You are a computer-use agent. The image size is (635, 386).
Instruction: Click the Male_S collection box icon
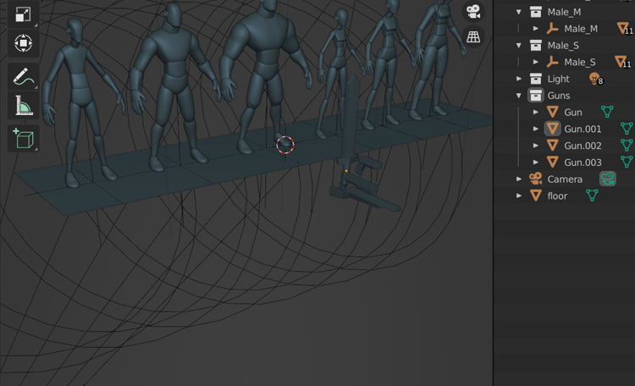coord(536,46)
